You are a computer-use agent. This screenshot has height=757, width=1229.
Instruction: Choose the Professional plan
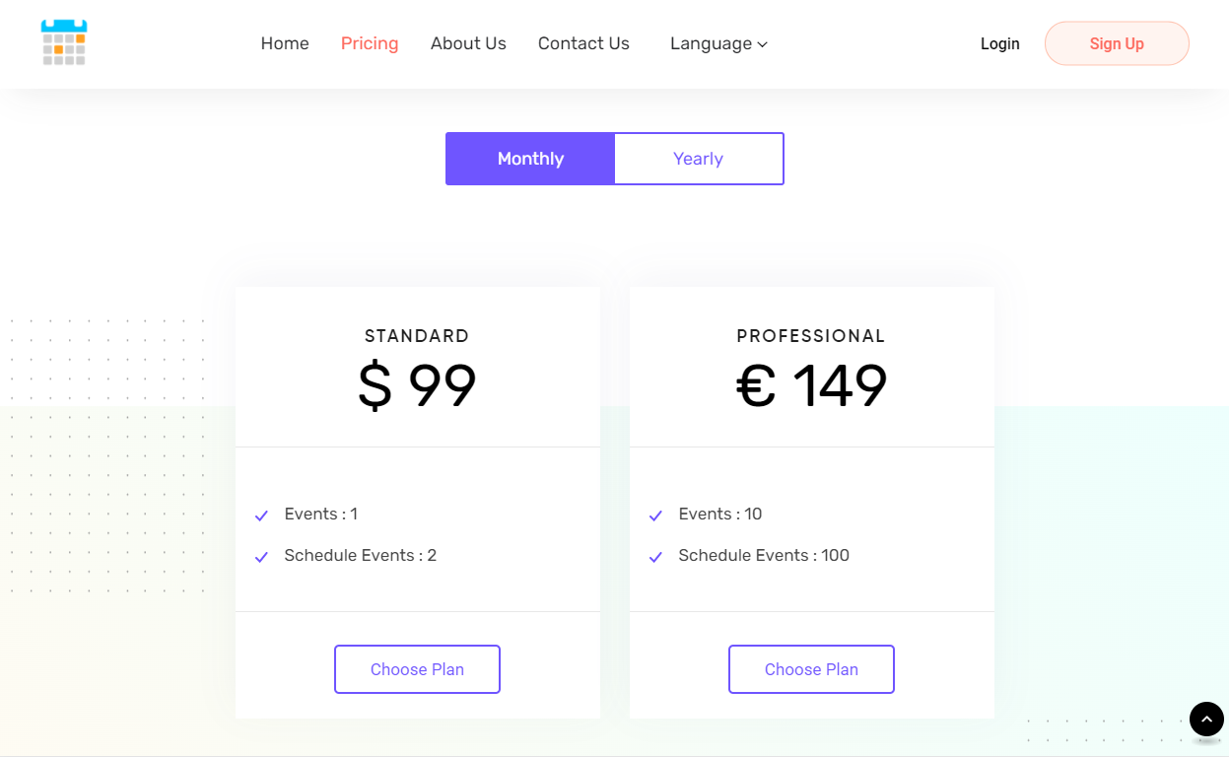tap(811, 669)
